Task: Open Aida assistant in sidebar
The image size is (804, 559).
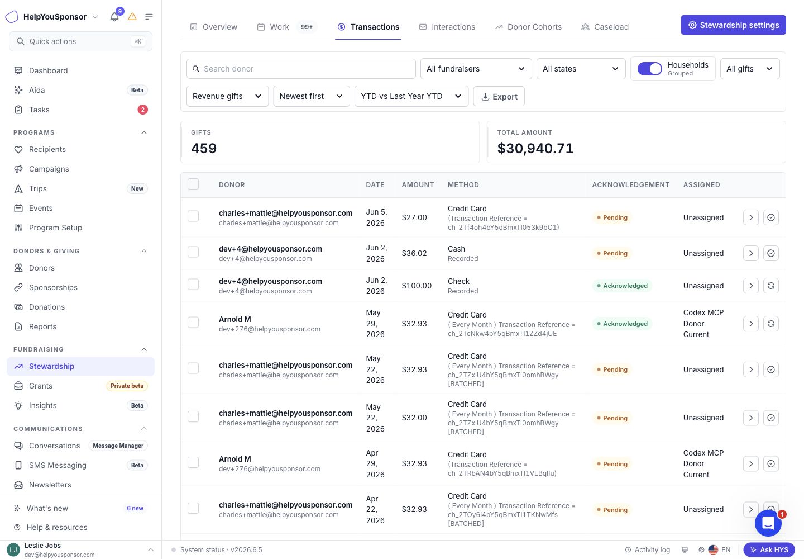Action: tap(80, 90)
